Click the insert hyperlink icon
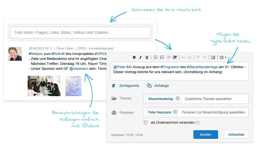The height and width of the screenshot is (147, 257). tap(183, 57)
